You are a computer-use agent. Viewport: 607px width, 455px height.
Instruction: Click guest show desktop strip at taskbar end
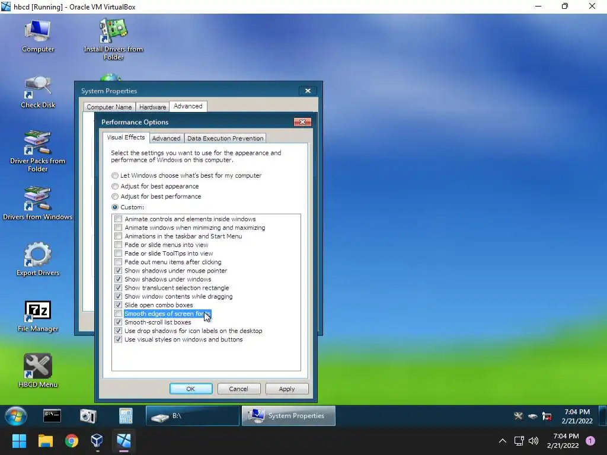(x=603, y=416)
